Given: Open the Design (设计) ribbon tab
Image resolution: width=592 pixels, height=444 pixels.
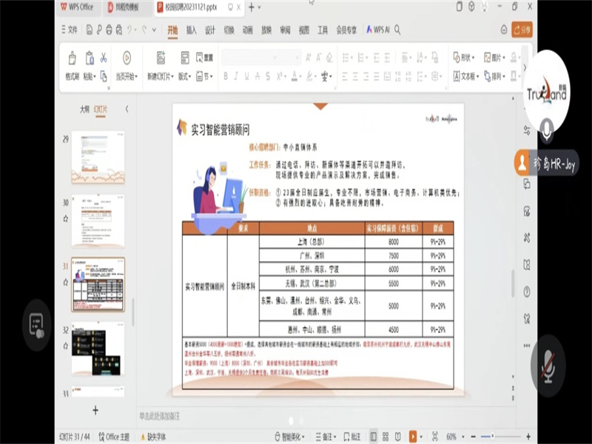Looking at the screenshot, I should click(x=210, y=30).
